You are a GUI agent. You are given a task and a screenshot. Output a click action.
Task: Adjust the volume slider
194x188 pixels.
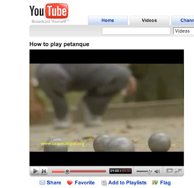[144, 171]
